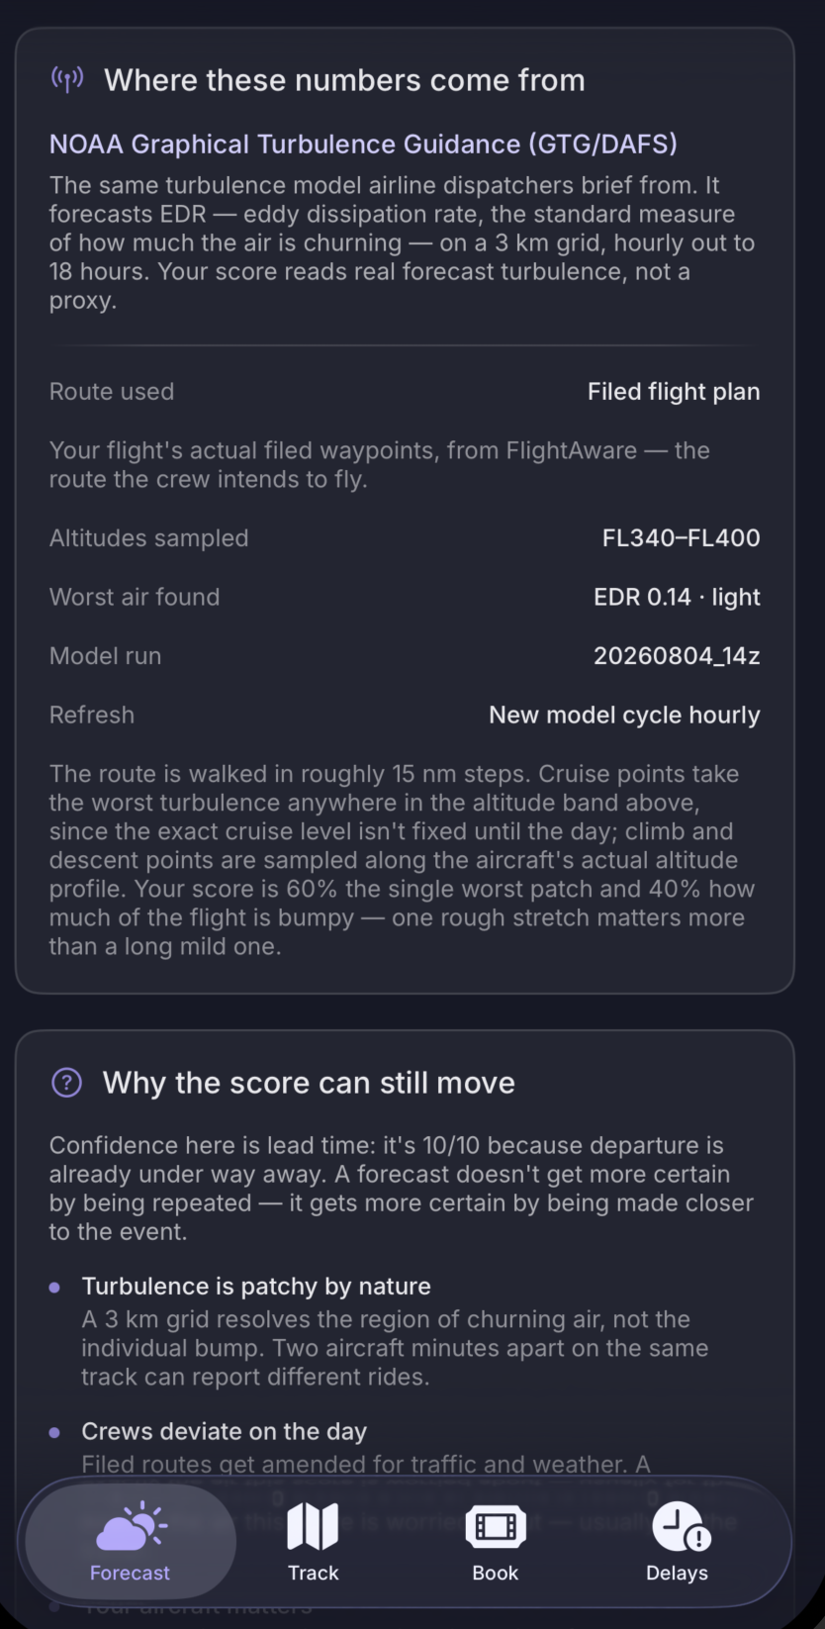Click the FL340–FL400 altitudes value
The height and width of the screenshot is (1629, 825).
point(681,537)
